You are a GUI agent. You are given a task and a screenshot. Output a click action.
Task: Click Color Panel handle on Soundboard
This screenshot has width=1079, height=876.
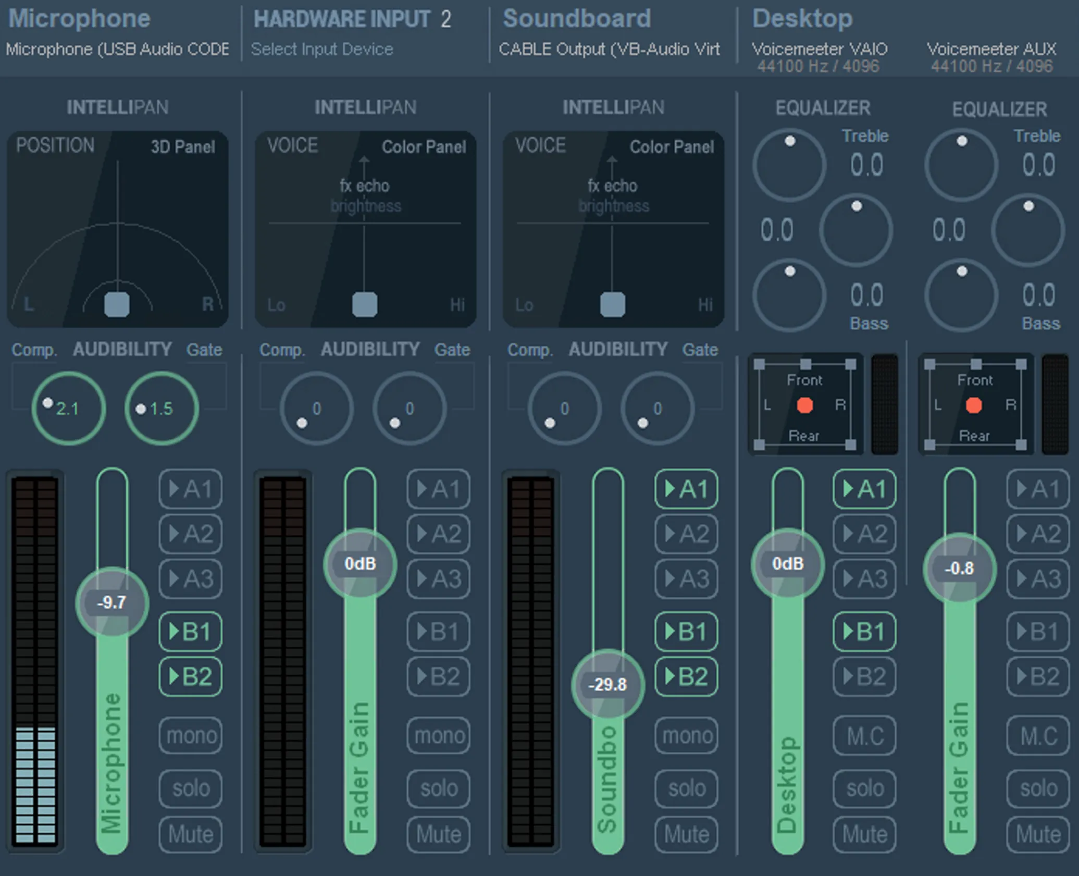[x=613, y=304]
